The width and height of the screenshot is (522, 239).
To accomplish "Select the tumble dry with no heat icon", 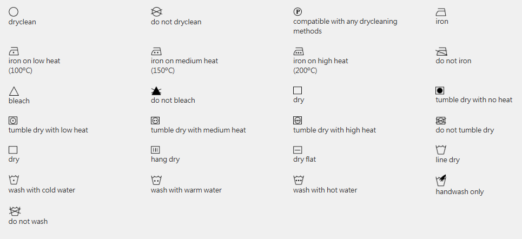I will point(440,90).
